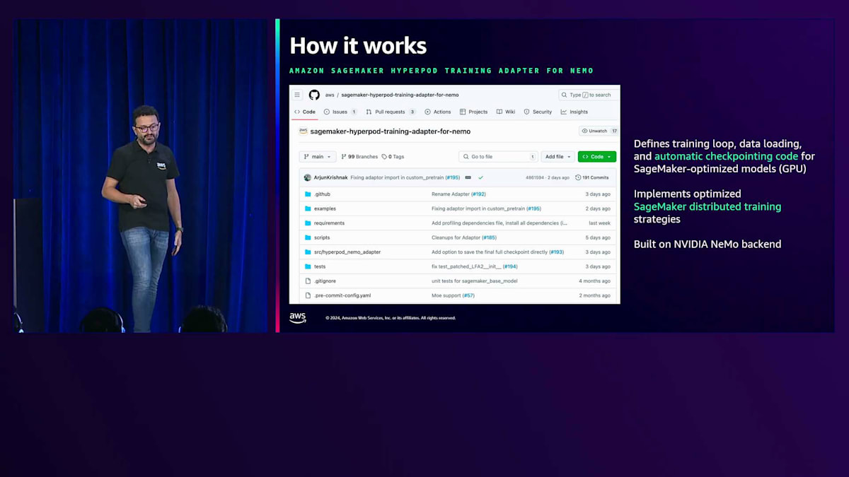Viewport: 849px width, 477px height.
Task: Open the Actions tab
Action: [438, 112]
